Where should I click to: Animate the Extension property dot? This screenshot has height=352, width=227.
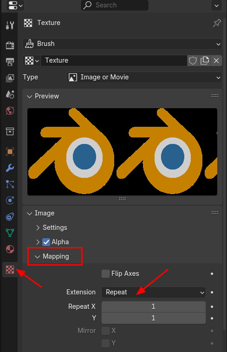click(x=212, y=293)
